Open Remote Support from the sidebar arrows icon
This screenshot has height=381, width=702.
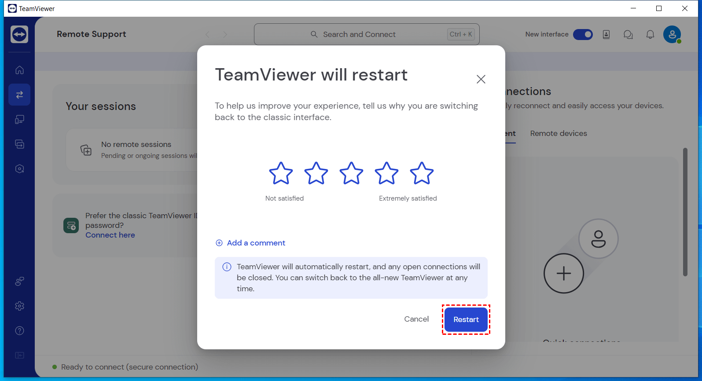click(19, 95)
